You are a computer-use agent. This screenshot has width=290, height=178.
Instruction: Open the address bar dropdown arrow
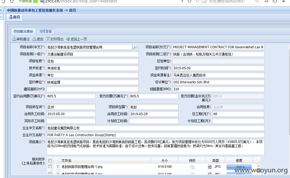click(197, 1)
